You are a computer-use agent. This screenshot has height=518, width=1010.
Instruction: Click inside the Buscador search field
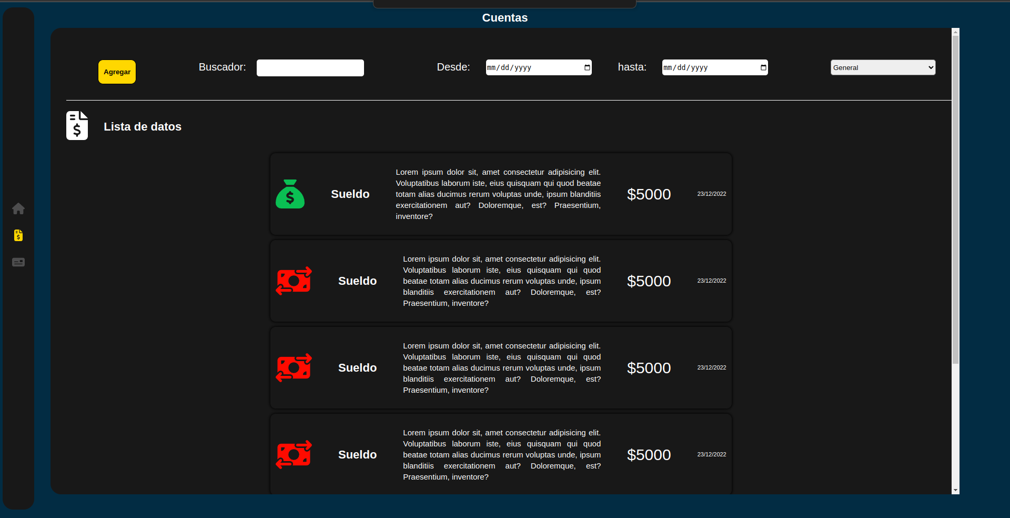pyautogui.click(x=310, y=67)
